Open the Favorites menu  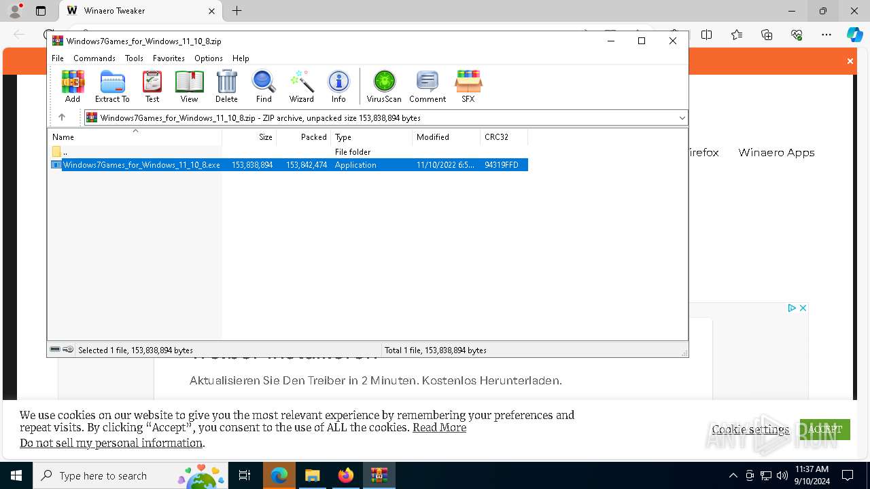(169, 58)
